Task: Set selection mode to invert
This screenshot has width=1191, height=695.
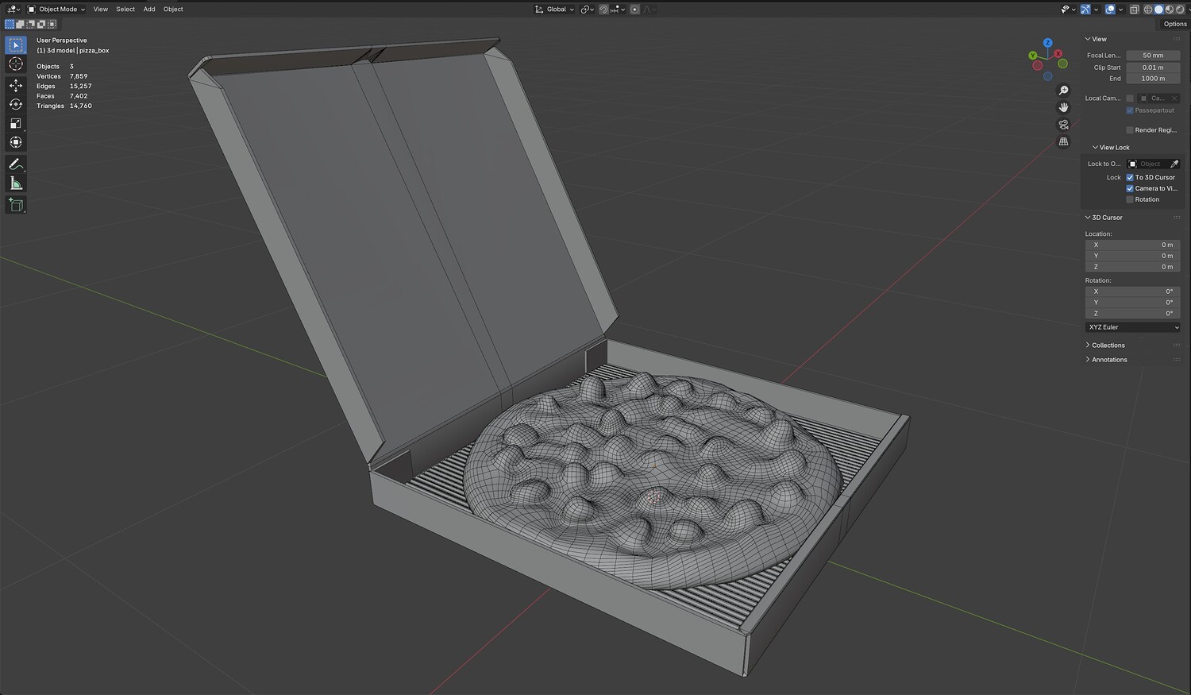Action: point(42,25)
